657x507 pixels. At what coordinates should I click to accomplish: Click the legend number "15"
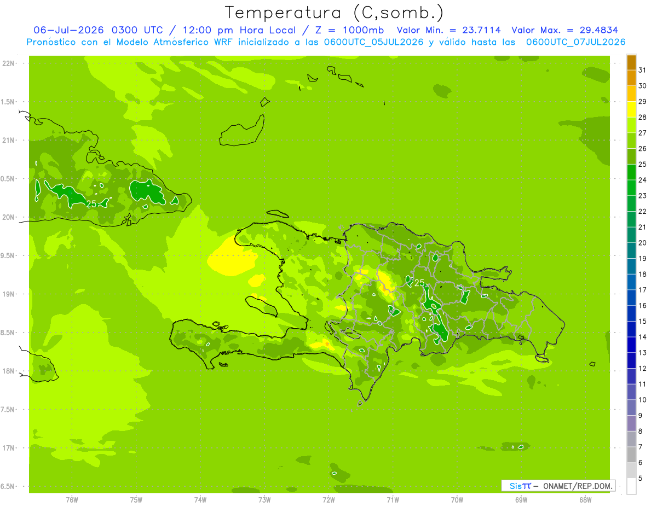(x=643, y=321)
